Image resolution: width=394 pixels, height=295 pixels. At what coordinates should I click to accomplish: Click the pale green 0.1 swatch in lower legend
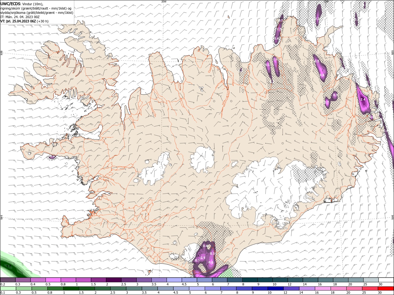point(8,289)
